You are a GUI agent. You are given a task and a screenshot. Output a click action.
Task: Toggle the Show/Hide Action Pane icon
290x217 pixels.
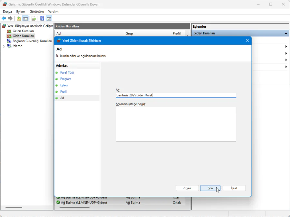(x=49, y=18)
